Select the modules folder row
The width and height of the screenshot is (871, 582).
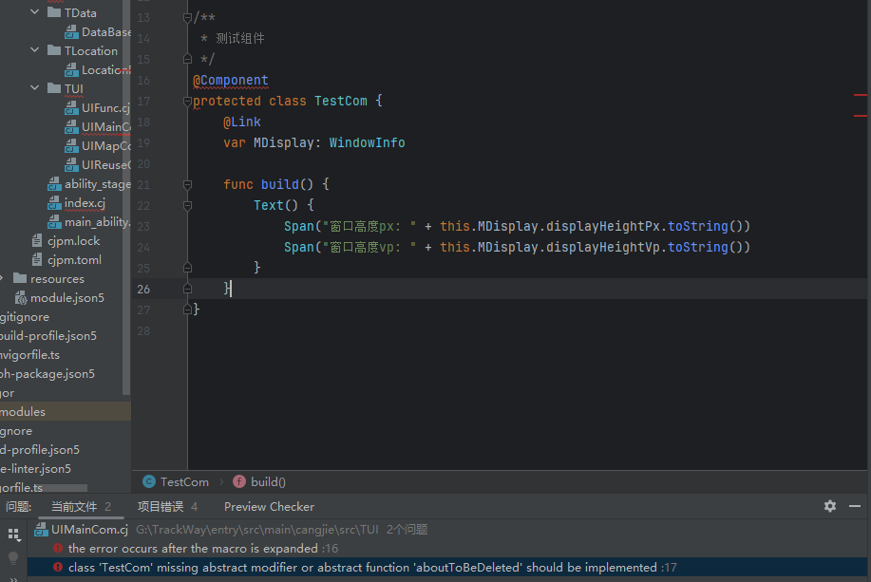click(66, 411)
